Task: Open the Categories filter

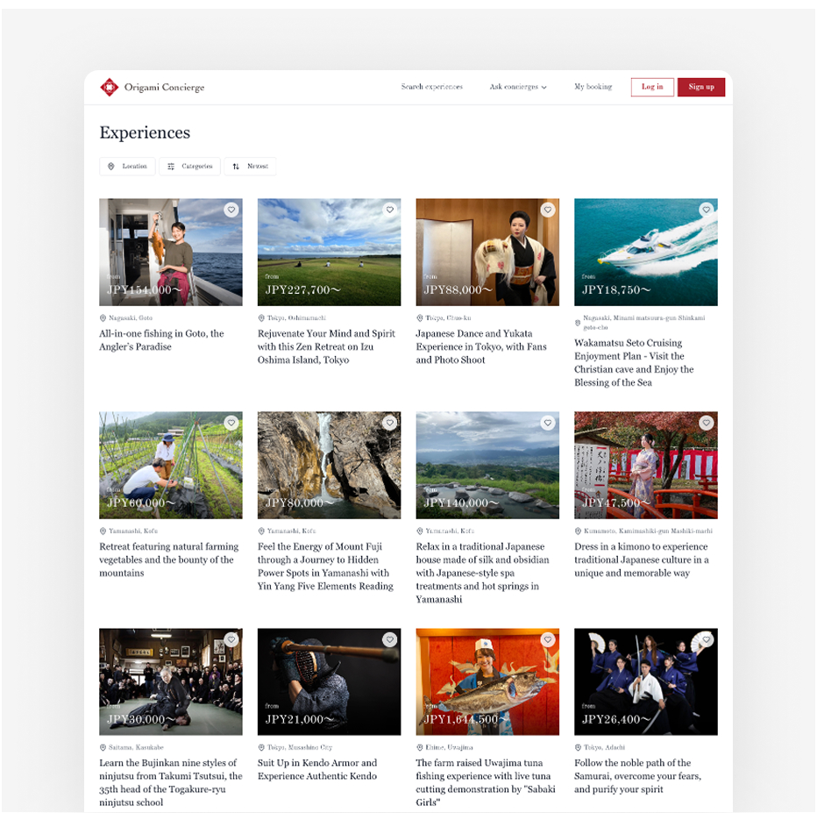Action: point(189,166)
